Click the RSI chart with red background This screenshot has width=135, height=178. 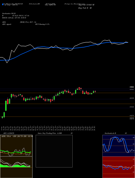click(x=119, y=167)
